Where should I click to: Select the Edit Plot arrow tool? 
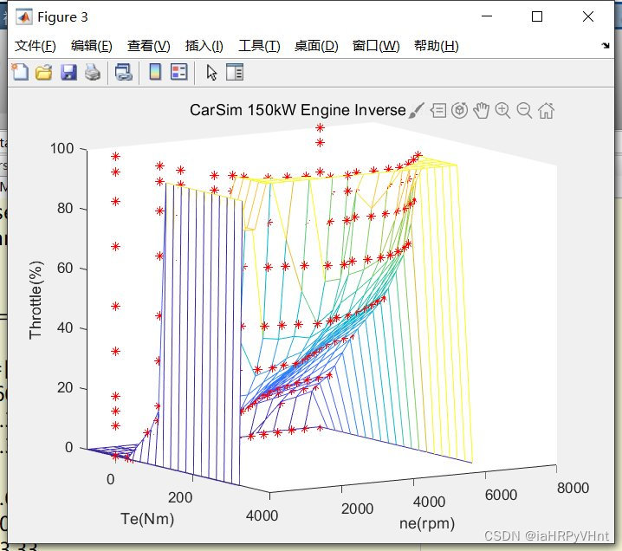(x=211, y=73)
